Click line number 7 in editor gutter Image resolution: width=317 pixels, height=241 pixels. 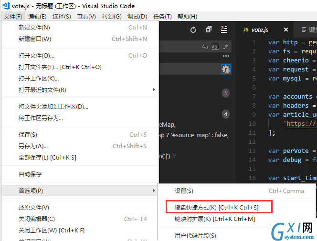click(254, 96)
